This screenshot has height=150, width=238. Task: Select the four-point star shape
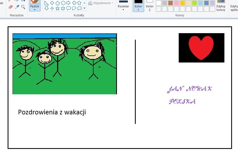(52, 8)
